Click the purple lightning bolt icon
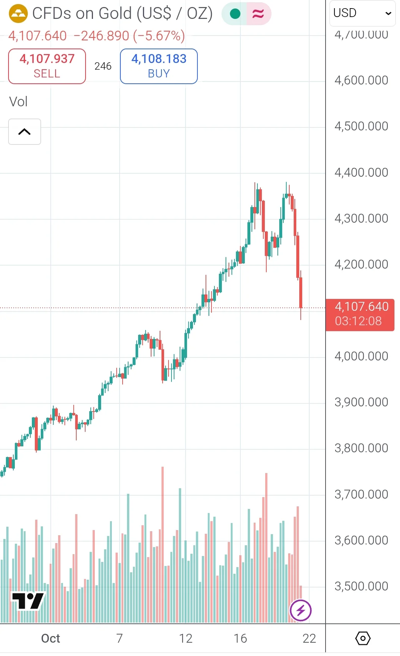 (300, 610)
